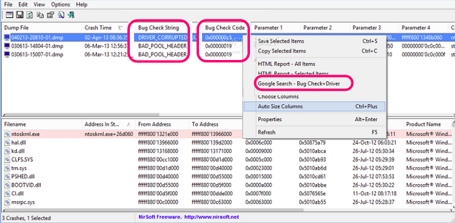The height and width of the screenshot is (223, 455).
Task: Click the CI.dll file icon
Action: pyautogui.click(x=7, y=194)
